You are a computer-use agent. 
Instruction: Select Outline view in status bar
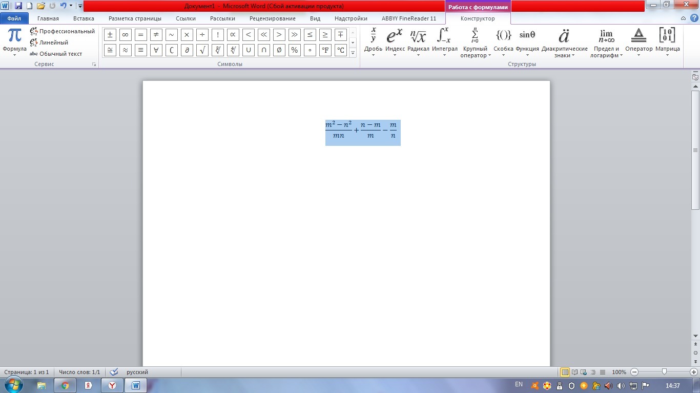(593, 372)
